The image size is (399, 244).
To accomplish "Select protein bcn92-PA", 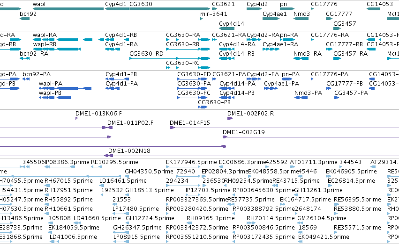I will (37, 74).
